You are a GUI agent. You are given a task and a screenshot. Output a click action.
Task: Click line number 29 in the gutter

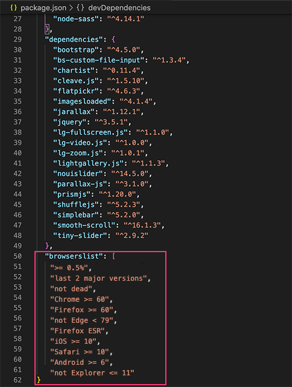[18, 40]
